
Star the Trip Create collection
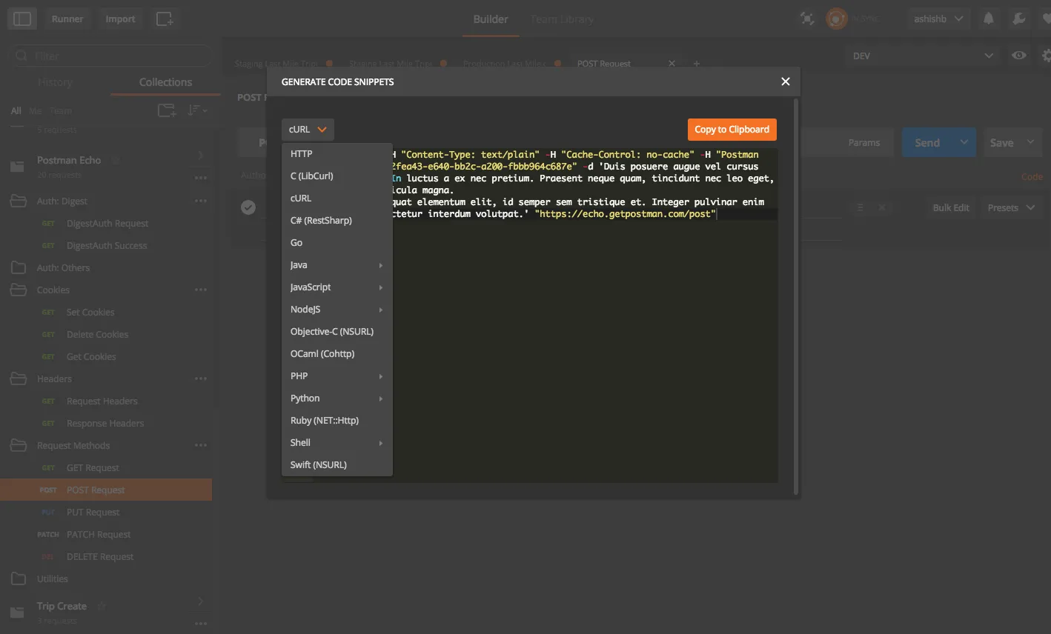[x=102, y=607]
